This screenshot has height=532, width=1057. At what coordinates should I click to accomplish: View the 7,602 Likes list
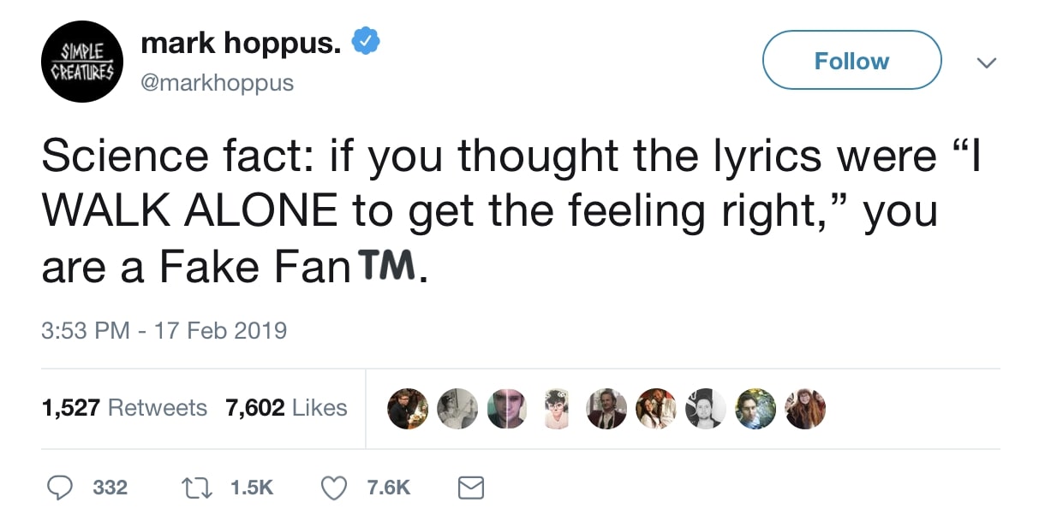(286, 408)
